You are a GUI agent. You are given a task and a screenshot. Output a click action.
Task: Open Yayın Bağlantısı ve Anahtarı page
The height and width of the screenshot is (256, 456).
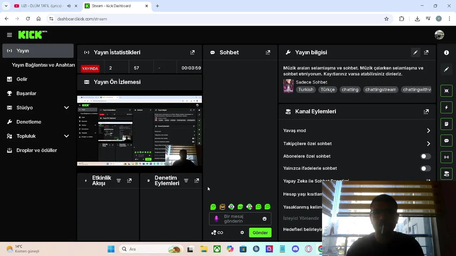[43, 65]
